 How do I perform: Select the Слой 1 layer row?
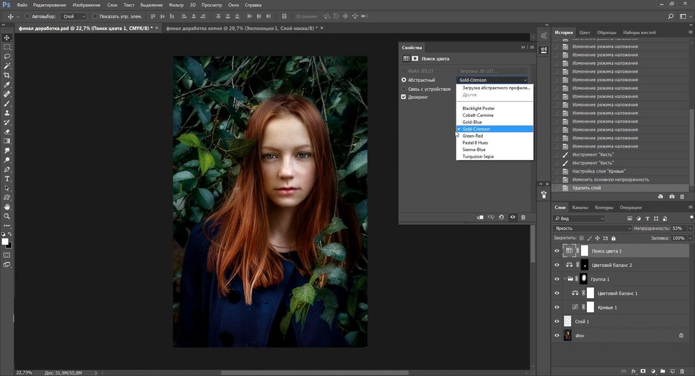pos(621,321)
